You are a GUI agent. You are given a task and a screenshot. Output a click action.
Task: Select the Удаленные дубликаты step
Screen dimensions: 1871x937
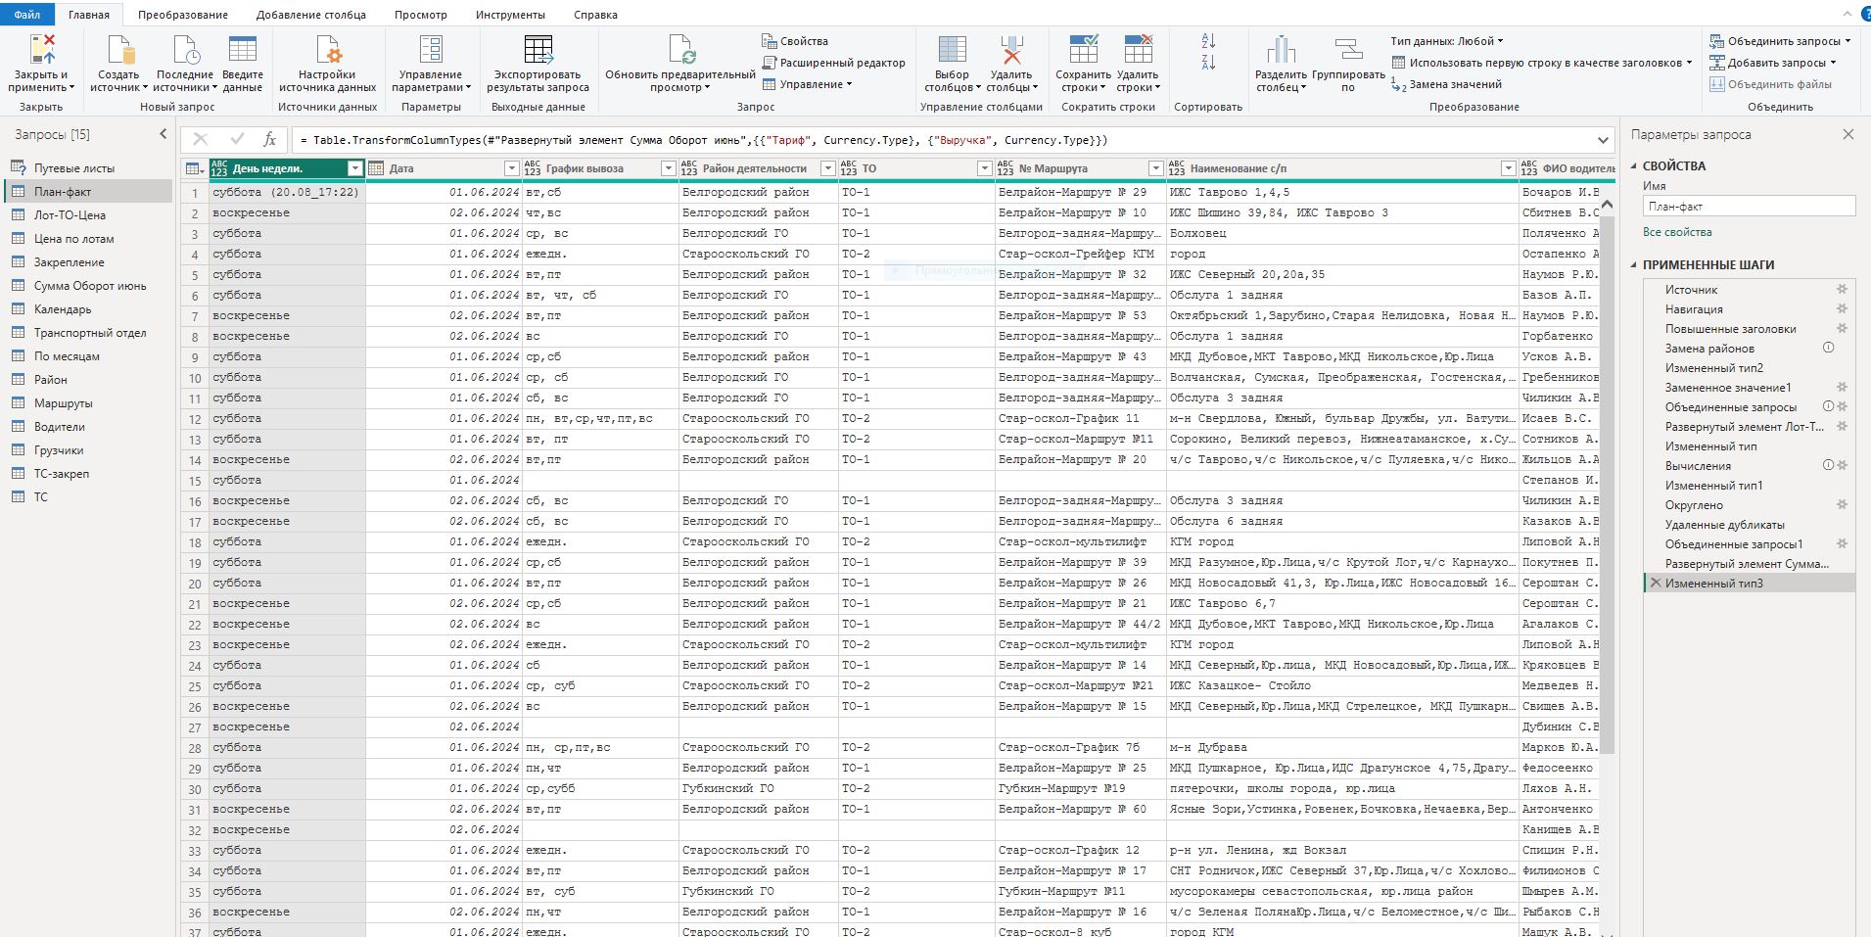(x=1725, y=524)
